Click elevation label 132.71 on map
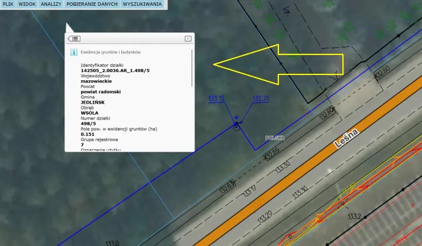Image resolution: width=422 pixels, height=246 pixels. pos(261,98)
